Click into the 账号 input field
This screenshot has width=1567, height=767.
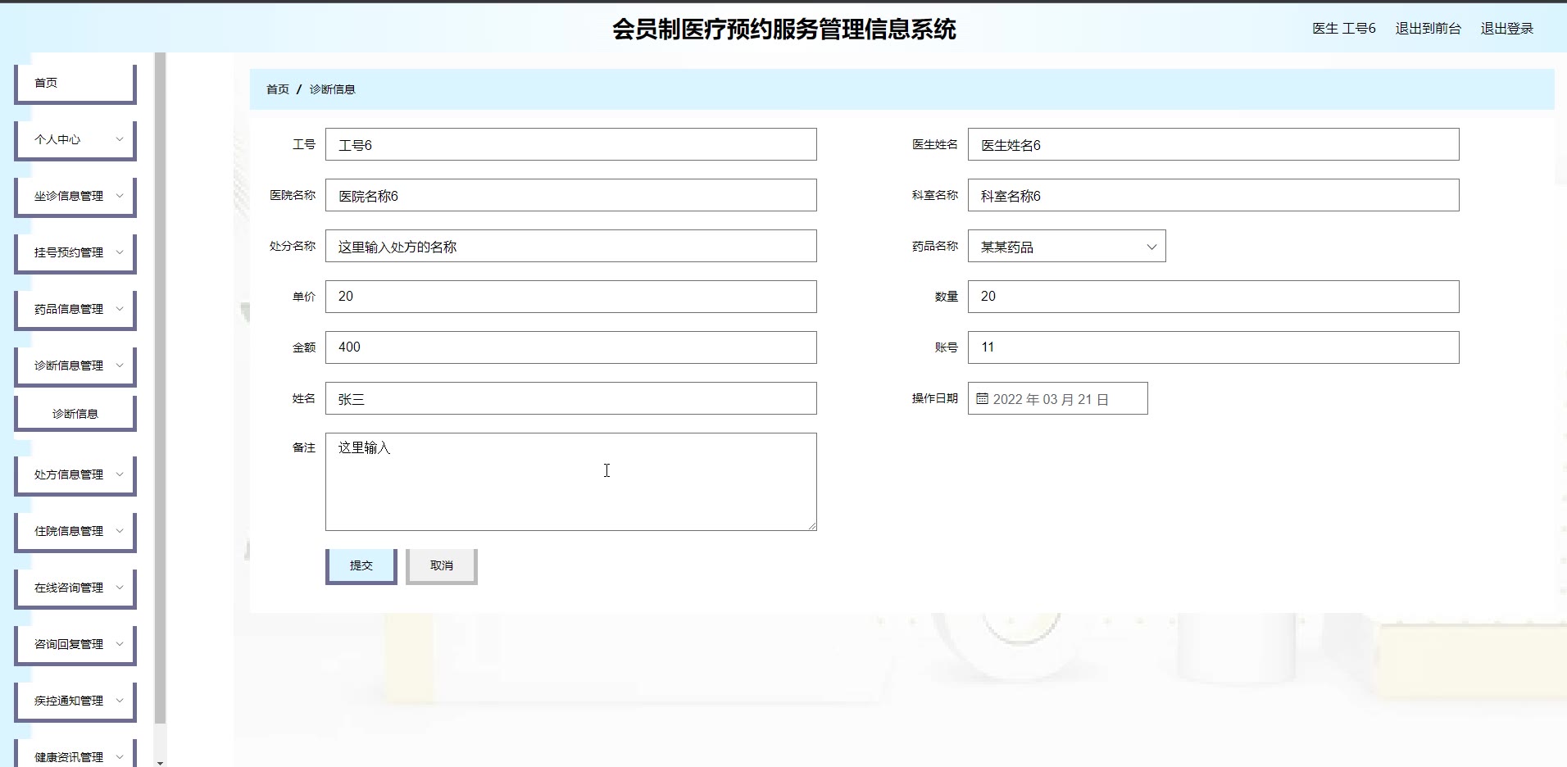[1213, 347]
